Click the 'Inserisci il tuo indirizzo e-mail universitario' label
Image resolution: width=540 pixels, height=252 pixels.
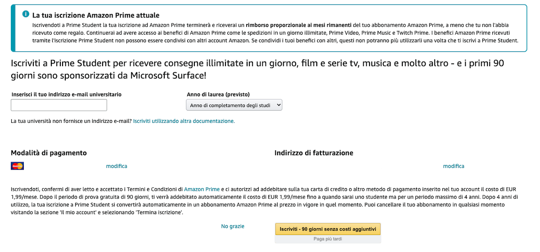(66, 94)
